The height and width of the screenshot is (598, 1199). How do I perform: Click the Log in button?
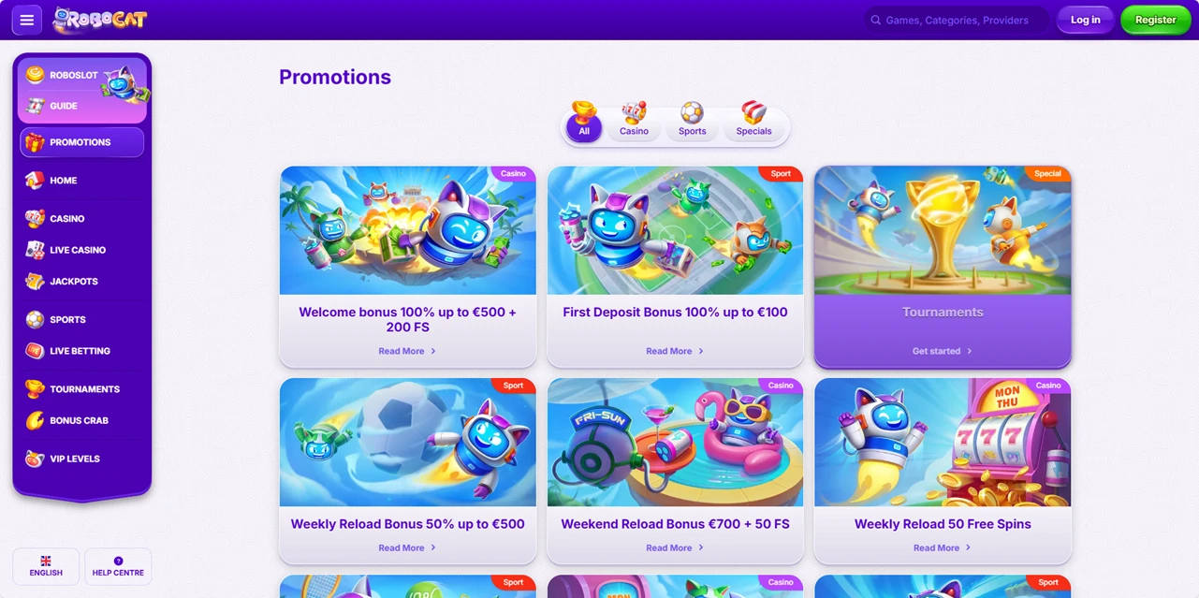click(1086, 20)
